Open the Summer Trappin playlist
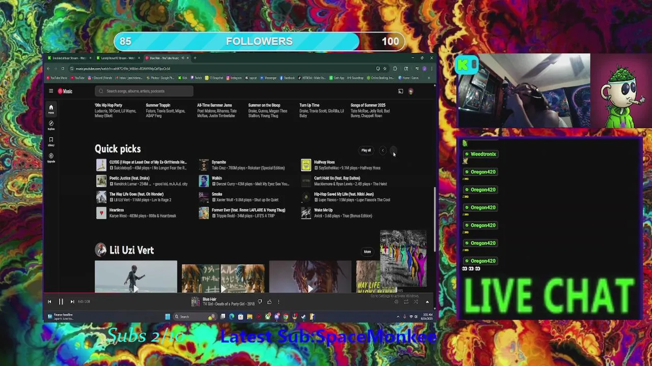The width and height of the screenshot is (652, 366). 158,105
